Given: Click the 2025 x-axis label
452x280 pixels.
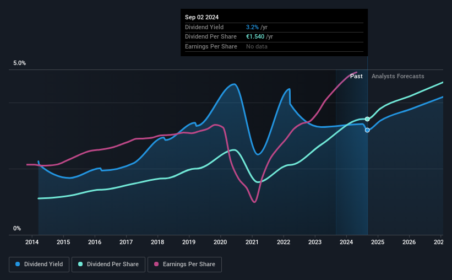Looking at the screenshot, I should click(378, 242).
